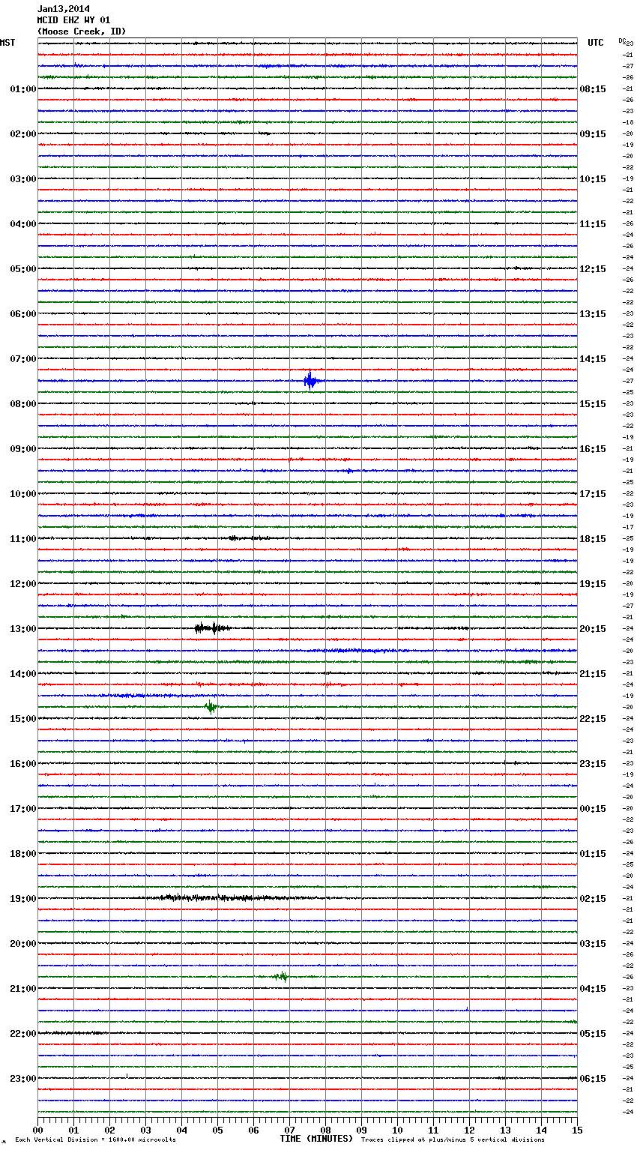The width and height of the screenshot is (637, 1150).
Task: Select the 05:00 MST hour label
Action: tap(23, 269)
